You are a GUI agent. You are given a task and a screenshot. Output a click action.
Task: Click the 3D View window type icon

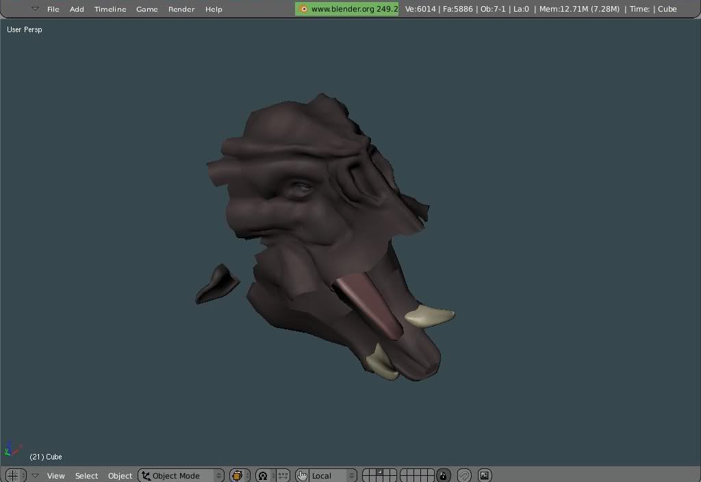tap(13, 475)
